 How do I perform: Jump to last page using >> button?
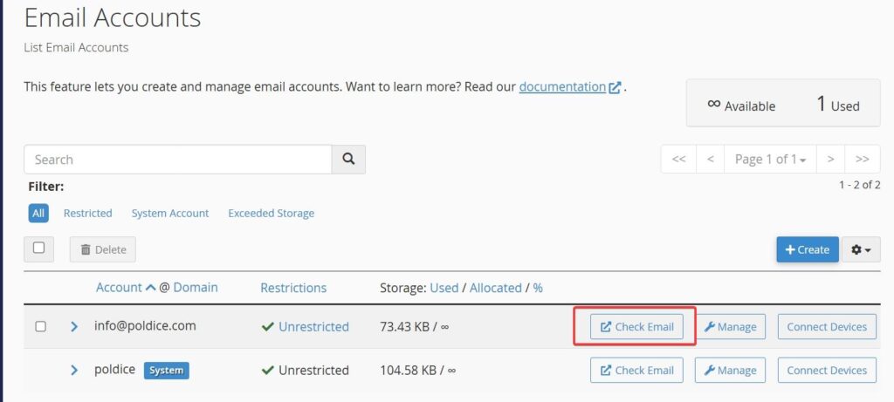pyautogui.click(x=862, y=160)
